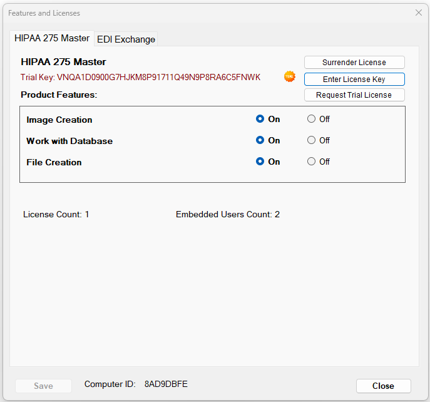Click Request Trial License button
The height and width of the screenshot is (402, 430).
pos(354,95)
